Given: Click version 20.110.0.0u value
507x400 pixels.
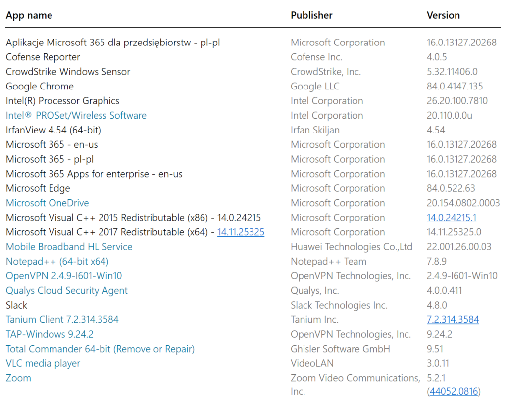Looking at the screenshot, I should [450, 115].
